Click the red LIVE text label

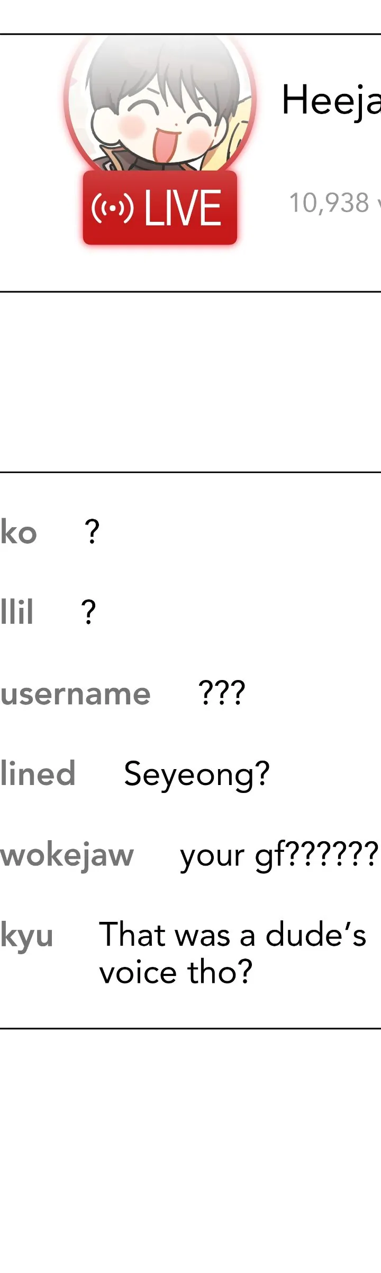coord(183,208)
